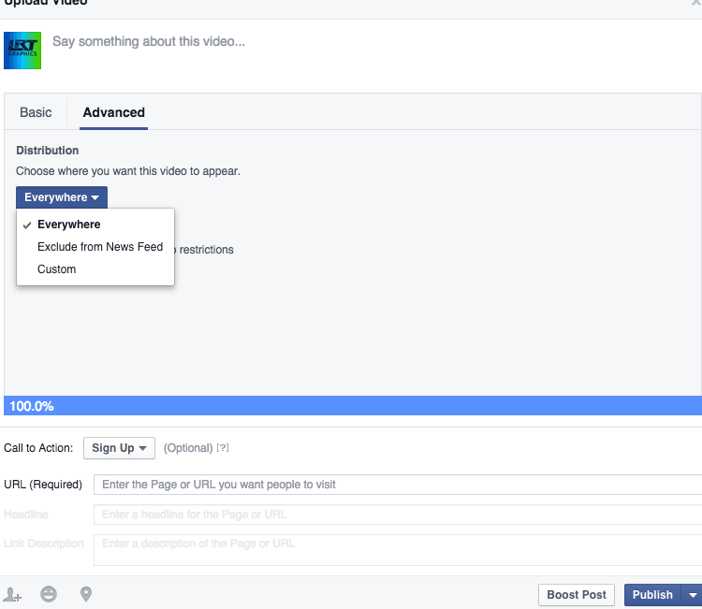Switch to the Basic tab

(36, 112)
